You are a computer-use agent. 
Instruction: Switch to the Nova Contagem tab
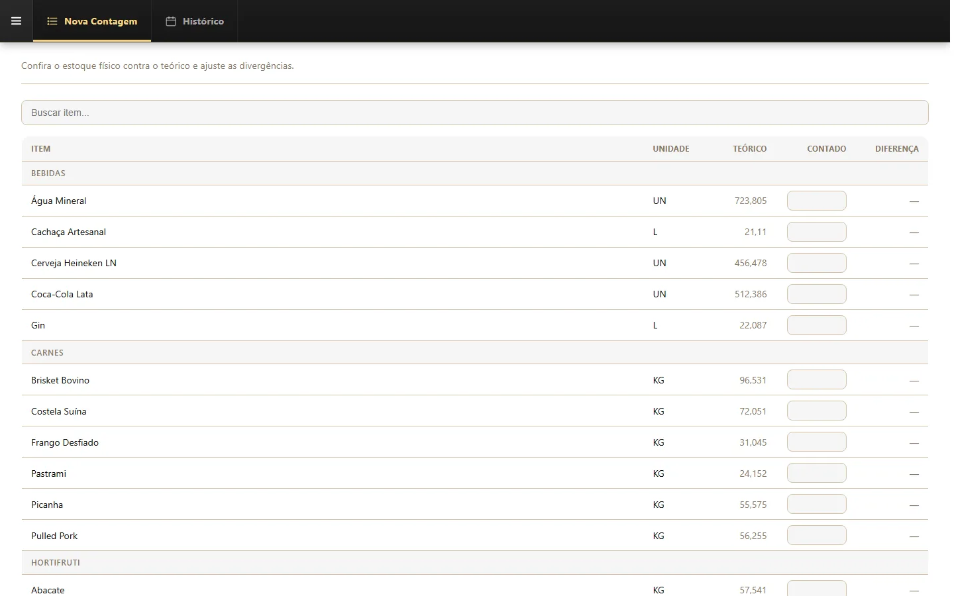(x=92, y=21)
